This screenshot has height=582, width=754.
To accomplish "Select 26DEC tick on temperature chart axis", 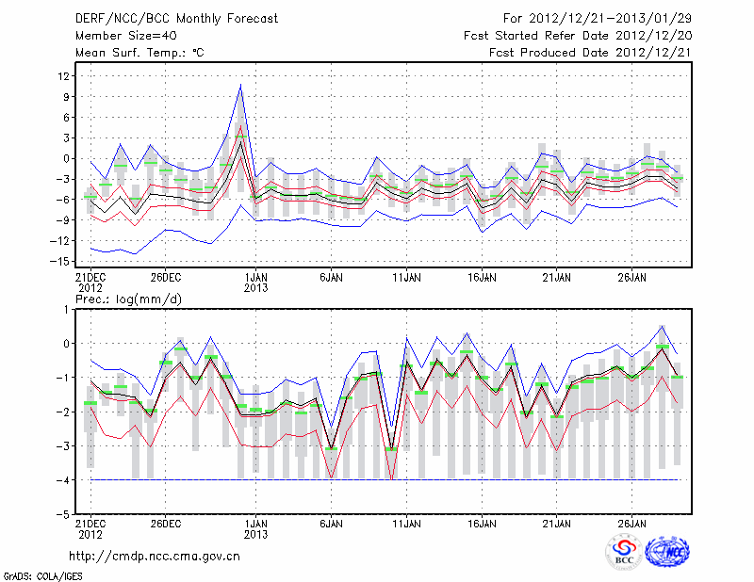I will pyautogui.click(x=166, y=278).
